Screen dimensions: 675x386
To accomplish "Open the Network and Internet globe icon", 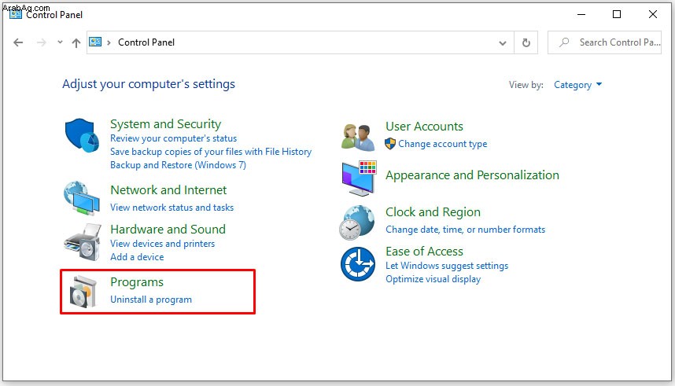I will 81,198.
